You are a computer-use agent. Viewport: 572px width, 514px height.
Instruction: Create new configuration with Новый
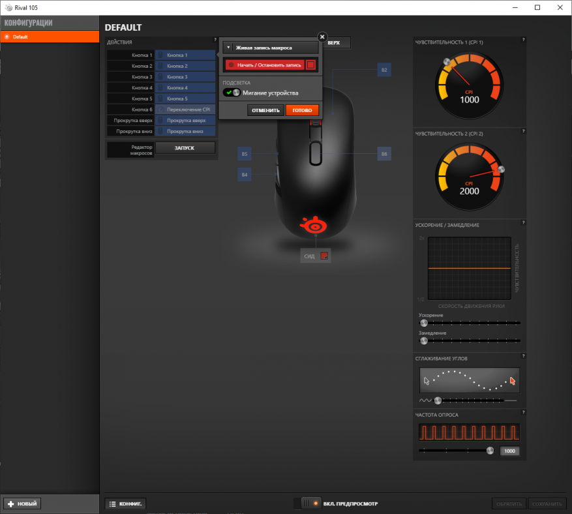click(22, 504)
